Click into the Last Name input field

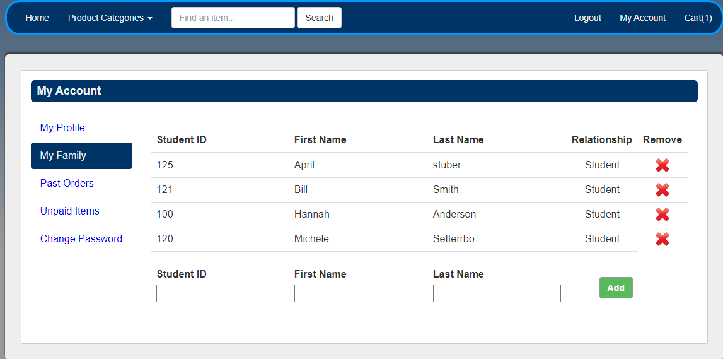497,293
